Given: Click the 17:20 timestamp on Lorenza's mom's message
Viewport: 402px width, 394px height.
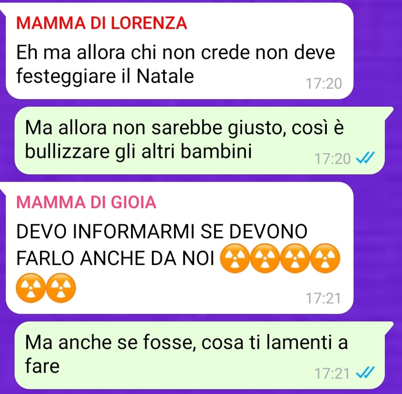Looking at the screenshot, I should 324,84.
